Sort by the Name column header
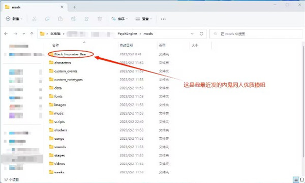 (55, 45)
